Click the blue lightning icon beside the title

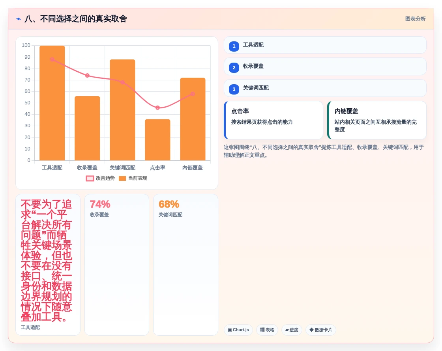(x=19, y=19)
